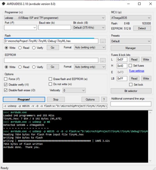Enable the Force (-F) checkbox
This screenshot has height=170, width=156.
(x=6, y=79)
